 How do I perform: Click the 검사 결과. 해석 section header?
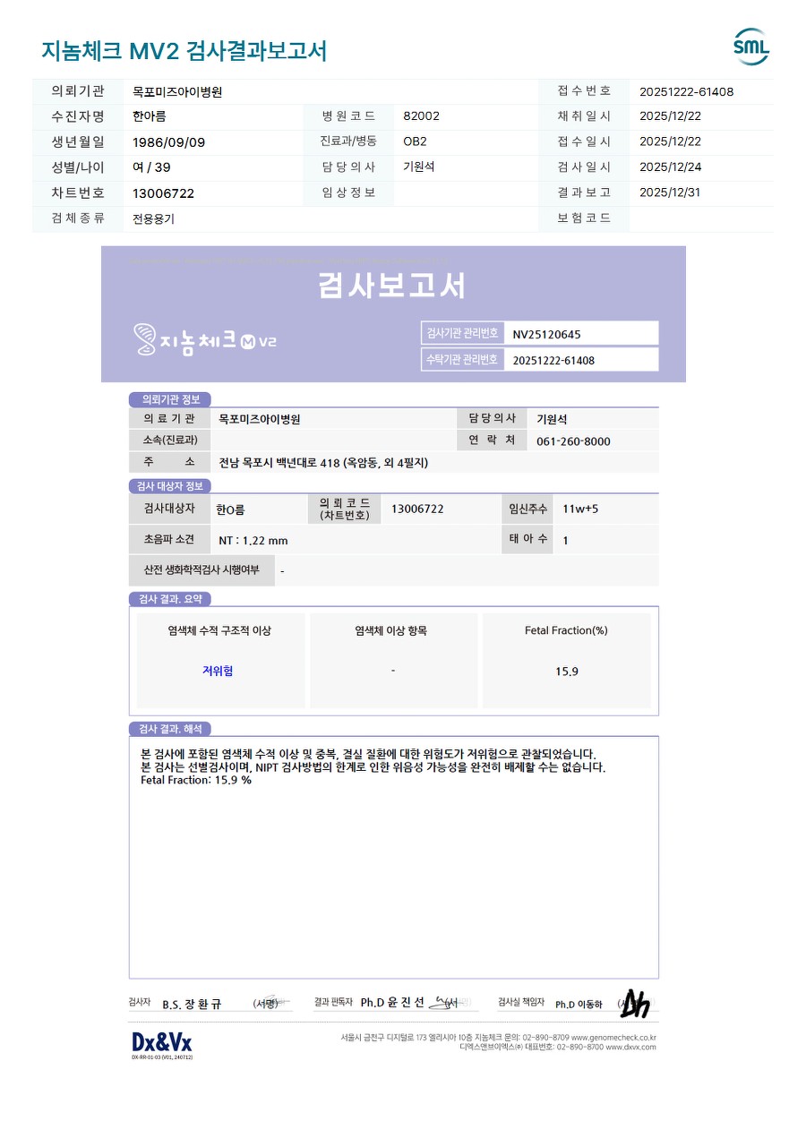point(170,729)
